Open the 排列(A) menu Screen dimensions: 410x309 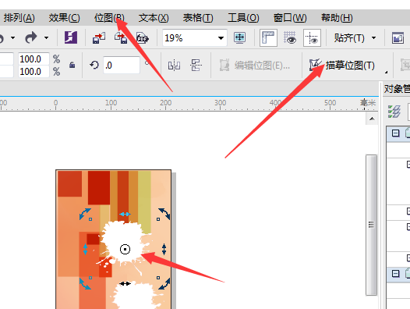(19, 18)
